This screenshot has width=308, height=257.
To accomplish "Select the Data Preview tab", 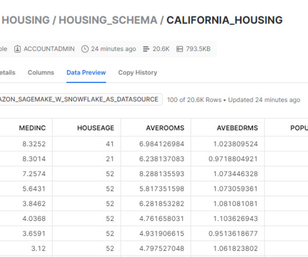I will point(86,73).
